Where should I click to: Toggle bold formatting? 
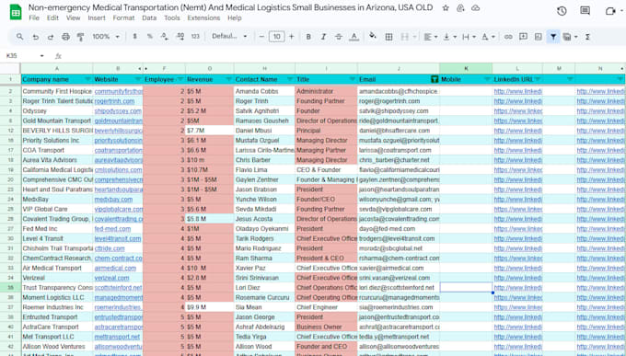click(308, 37)
